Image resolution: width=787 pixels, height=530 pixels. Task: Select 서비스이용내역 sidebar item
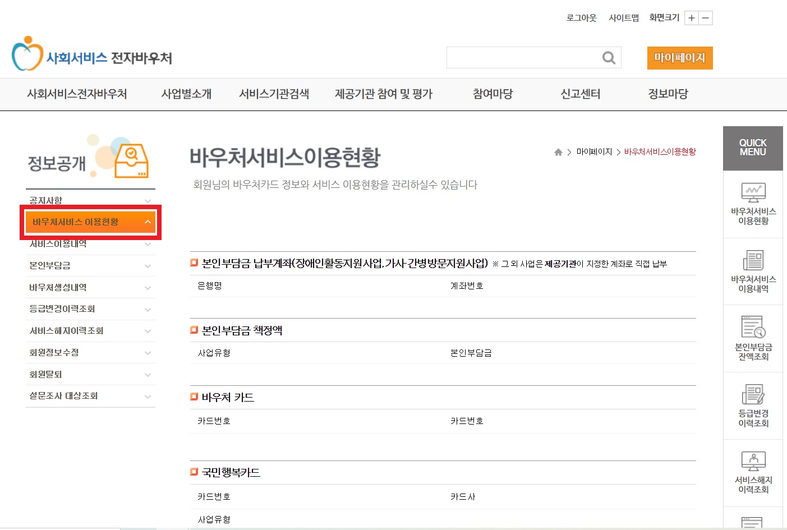[90, 244]
